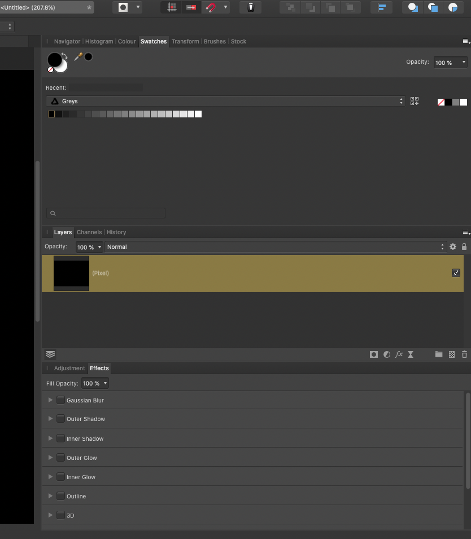Viewport: 471px width, 539px height.
Task: Open the quick mask options arrow
Action: click(138, 7)
